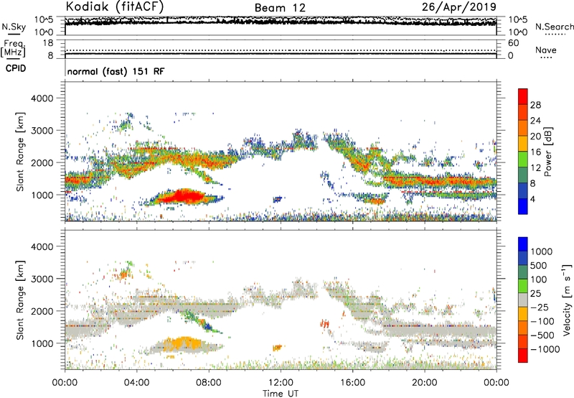Viewport: 574px width, 398px height.
Task: Click the yellow velocity patch near 1000 km
Action: tap(182, 343)
